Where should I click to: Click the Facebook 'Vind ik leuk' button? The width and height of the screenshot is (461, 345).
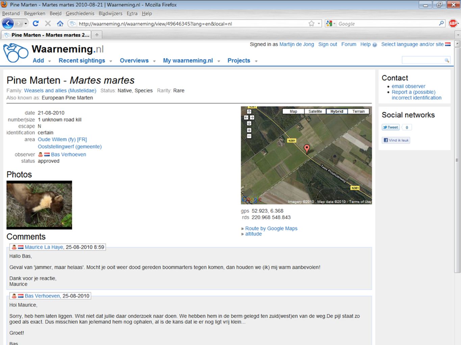click(x=396, y=140)
